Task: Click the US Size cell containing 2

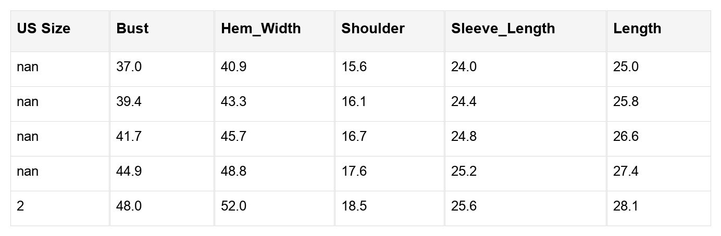Action: [20, 206]
